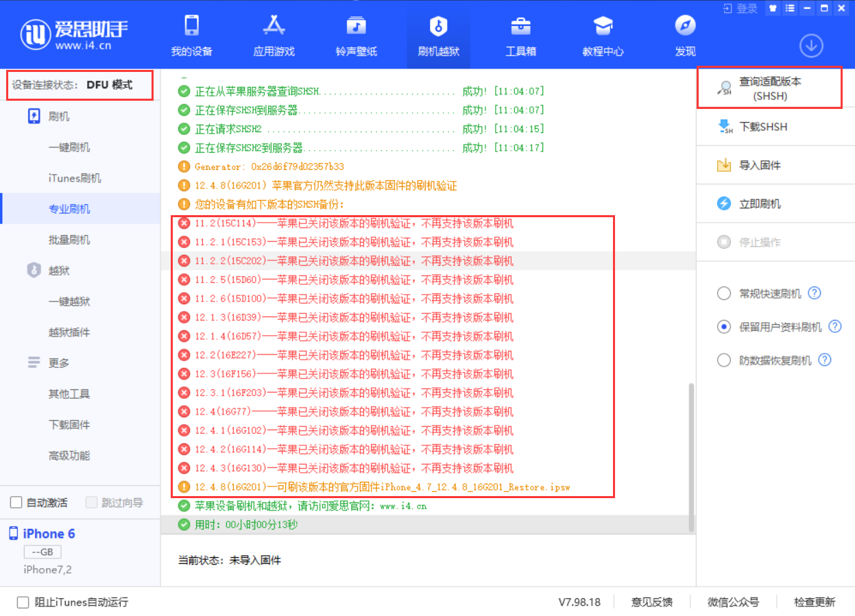Click the shirt skin icon in title bar
This screenshot has height=616, width=855.
click(x=773, y=8)
